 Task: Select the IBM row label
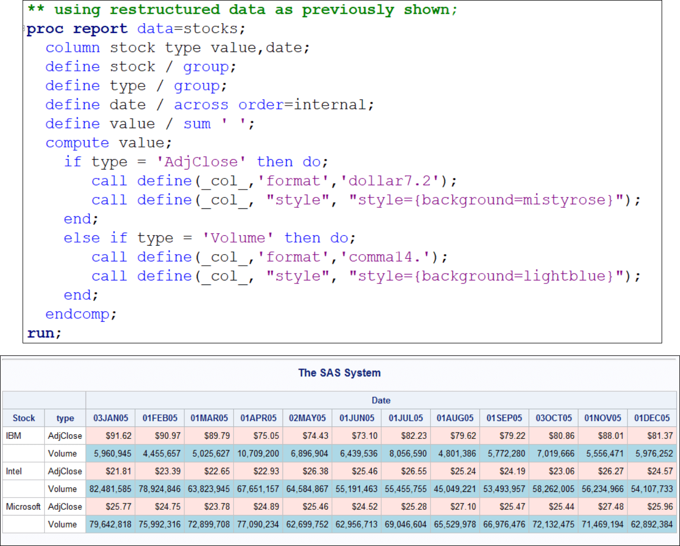pos(14,435)
